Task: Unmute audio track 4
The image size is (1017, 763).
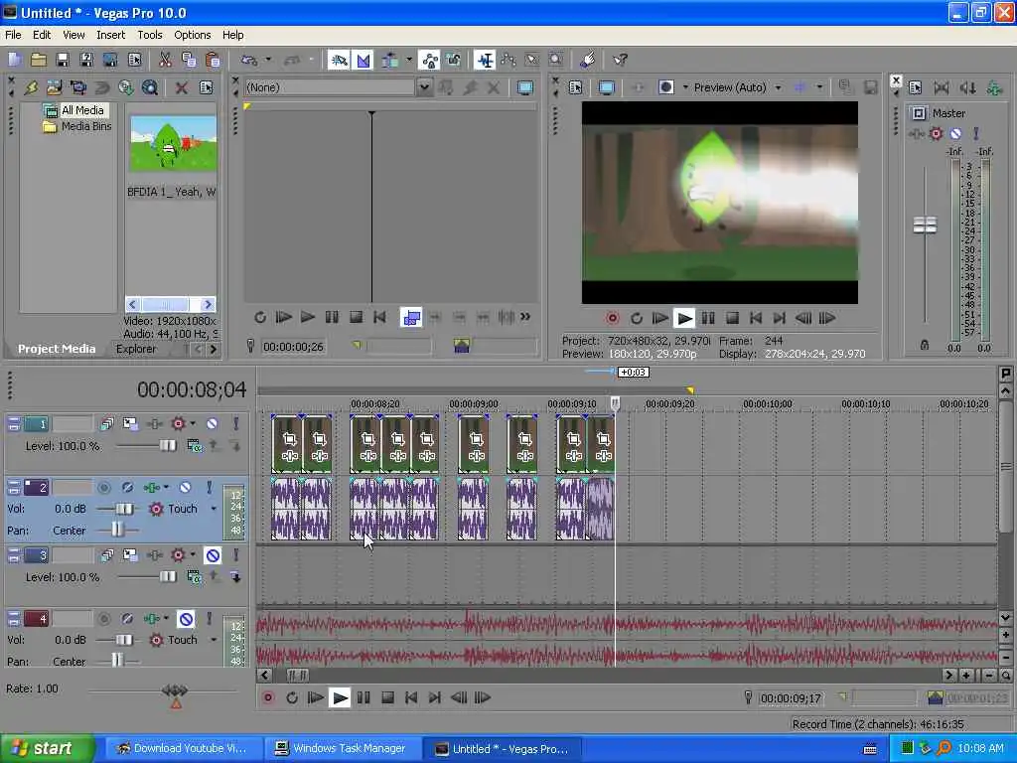Action: 186,619
